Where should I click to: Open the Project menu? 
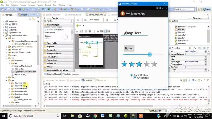point(48,5)
